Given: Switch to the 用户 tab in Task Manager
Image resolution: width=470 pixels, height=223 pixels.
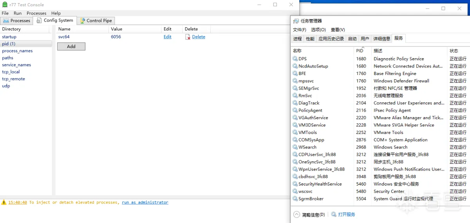Looking at the screenshot, I should coord(365,39).
